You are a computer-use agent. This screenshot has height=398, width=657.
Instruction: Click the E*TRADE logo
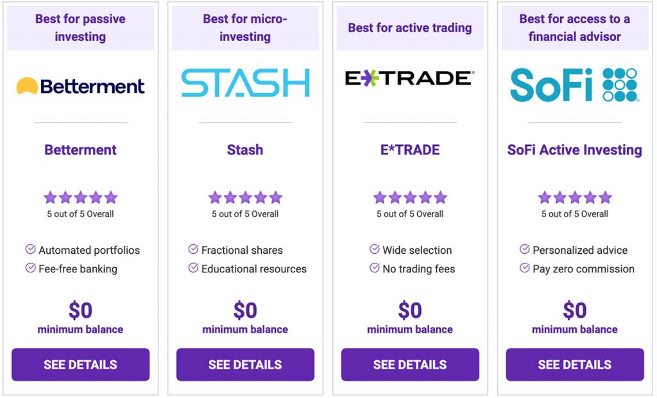(x=409, y=79)
